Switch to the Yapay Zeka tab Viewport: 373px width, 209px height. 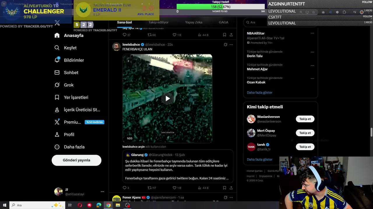coord(193,22)
